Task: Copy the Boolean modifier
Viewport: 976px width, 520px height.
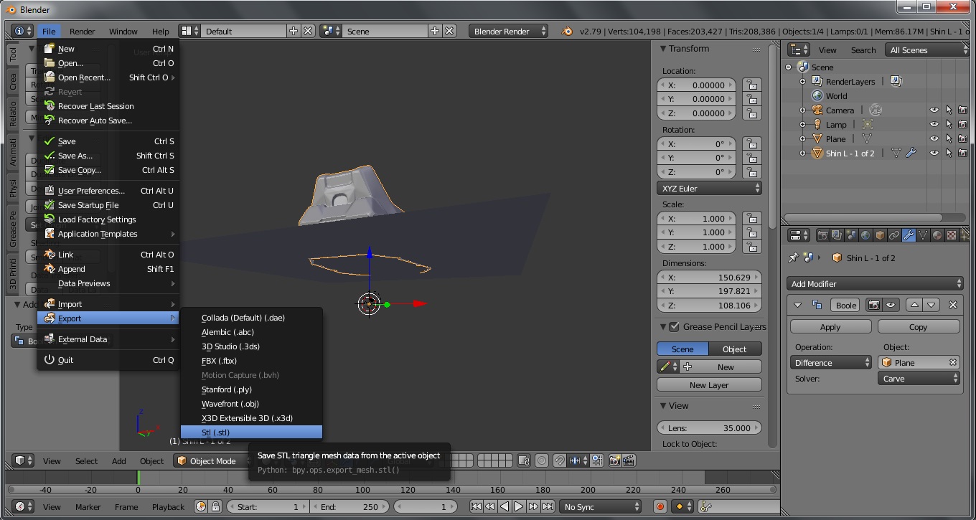Action: pos(918,326)
